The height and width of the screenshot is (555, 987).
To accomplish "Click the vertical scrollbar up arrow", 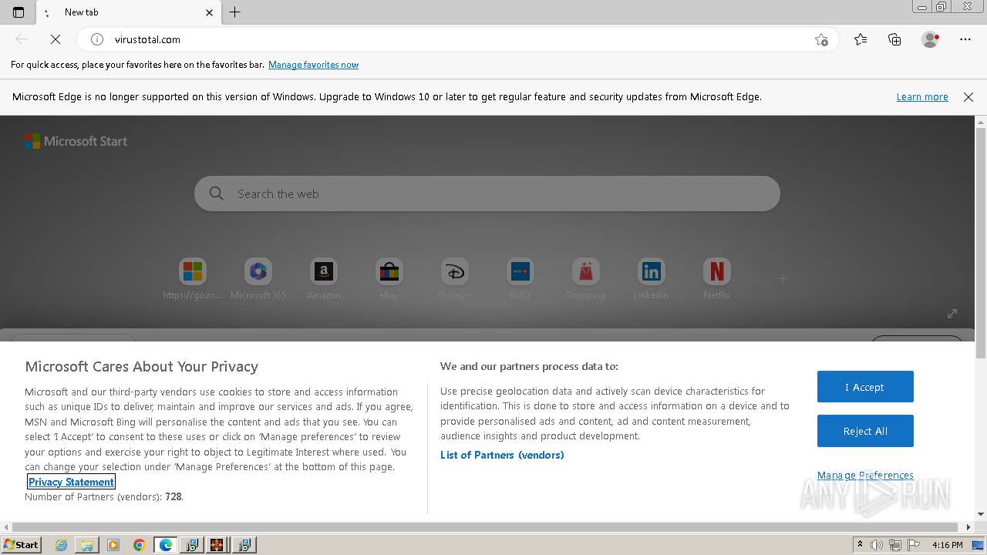I will [981, 122].
